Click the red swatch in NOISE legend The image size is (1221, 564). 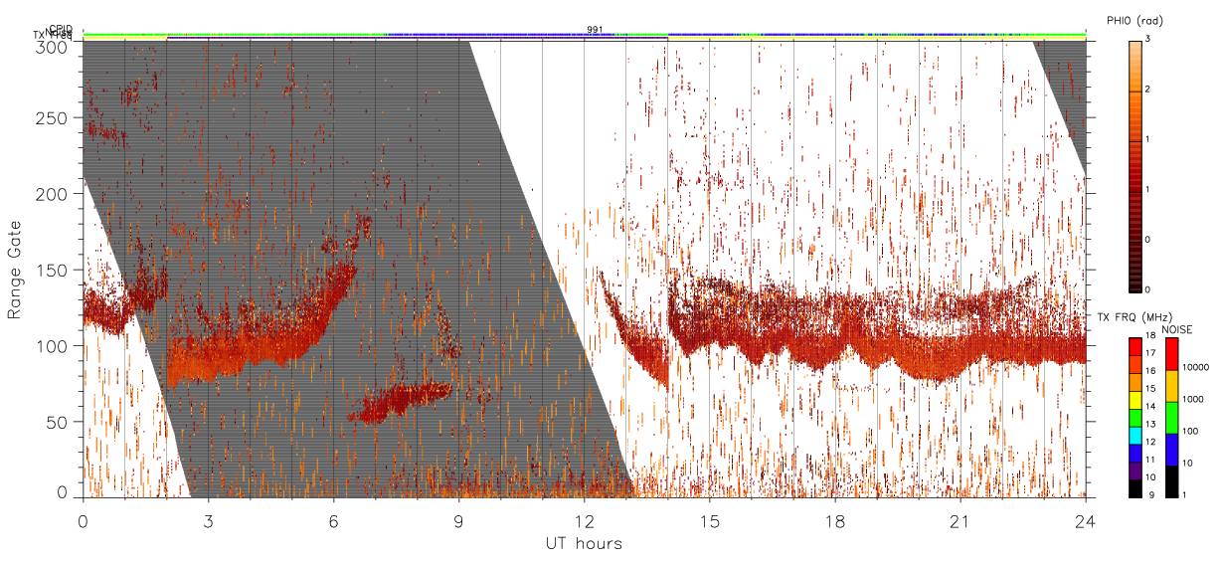coord(1172,354)
